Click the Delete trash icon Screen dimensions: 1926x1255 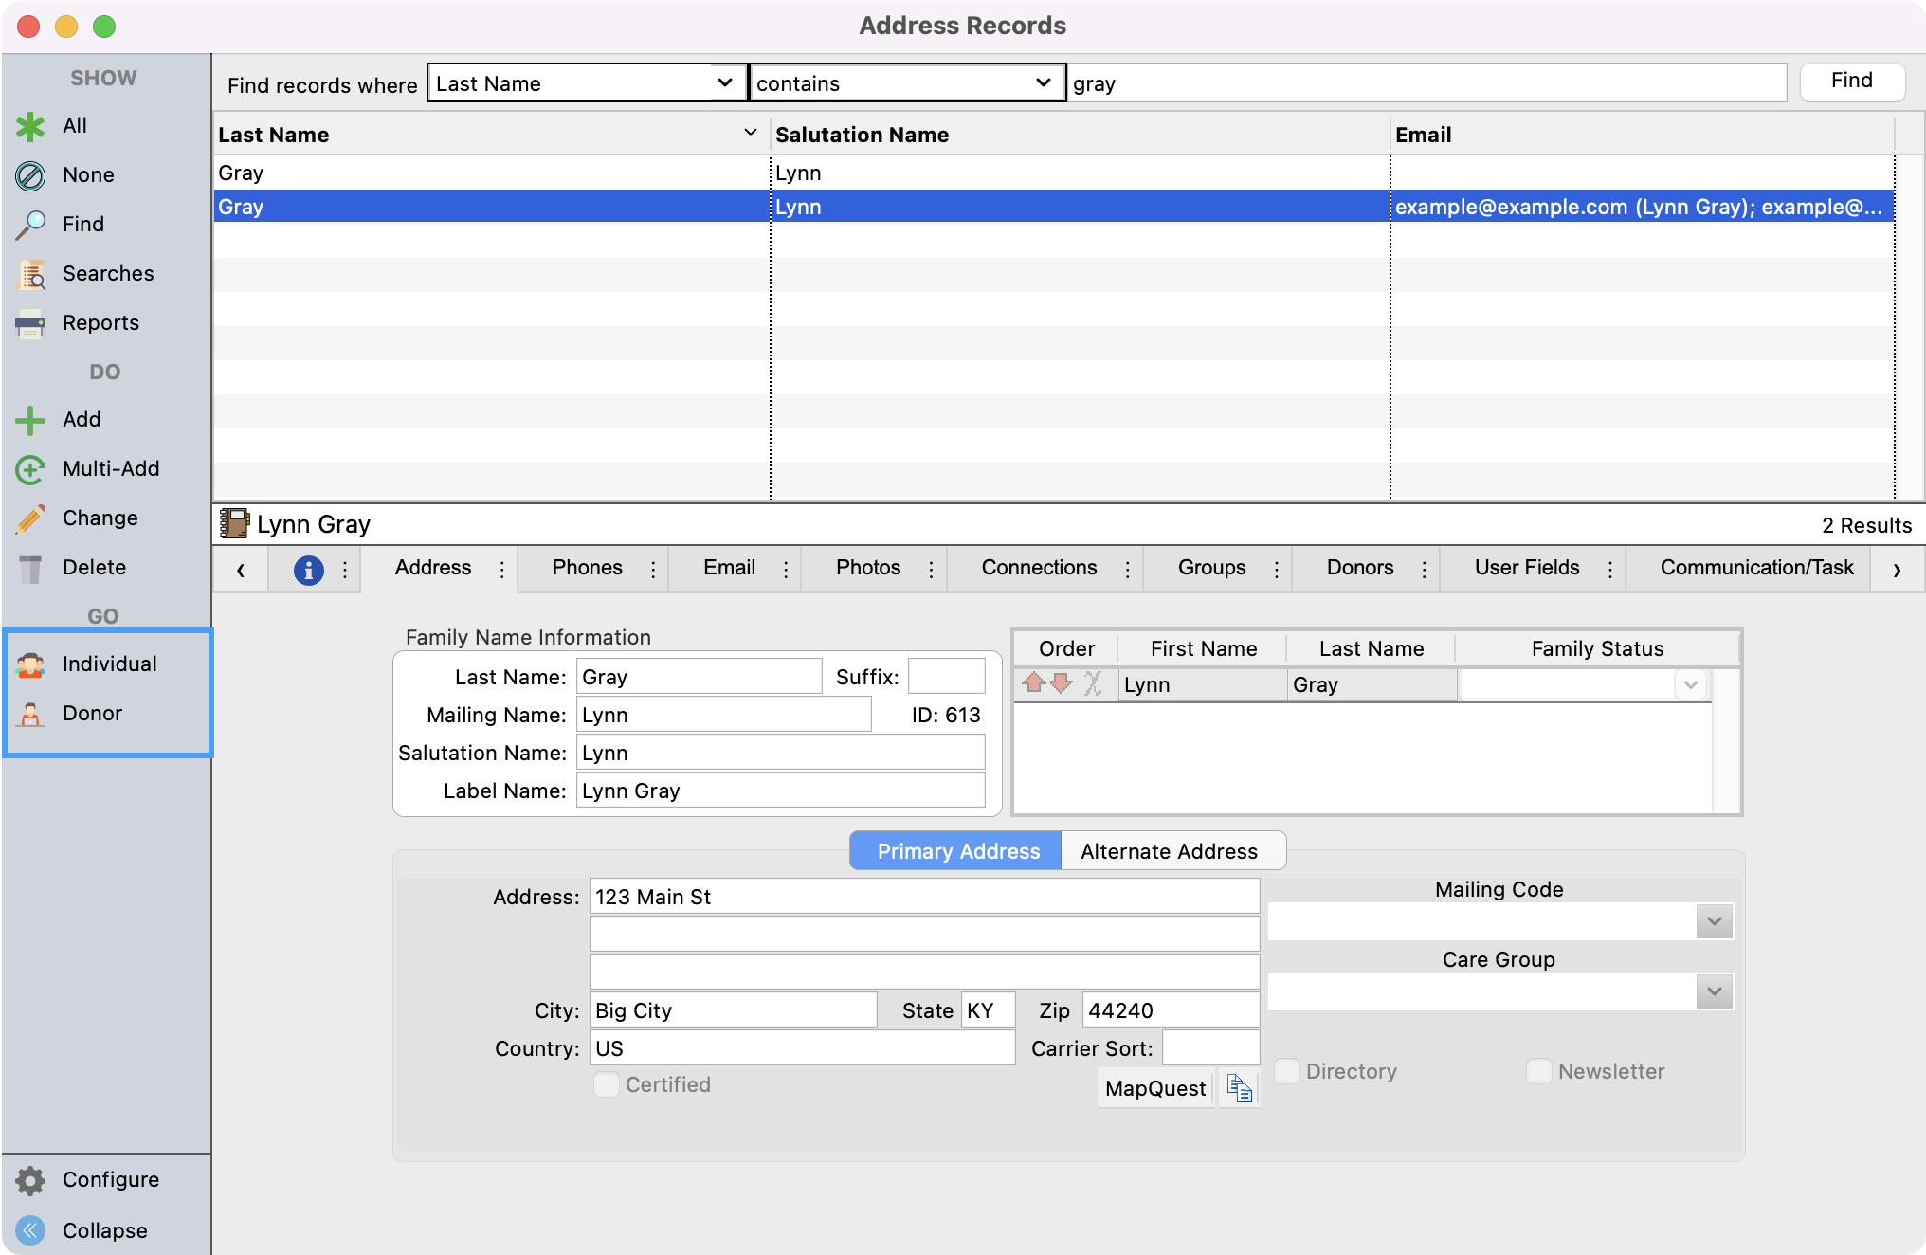tap(31, 568)
